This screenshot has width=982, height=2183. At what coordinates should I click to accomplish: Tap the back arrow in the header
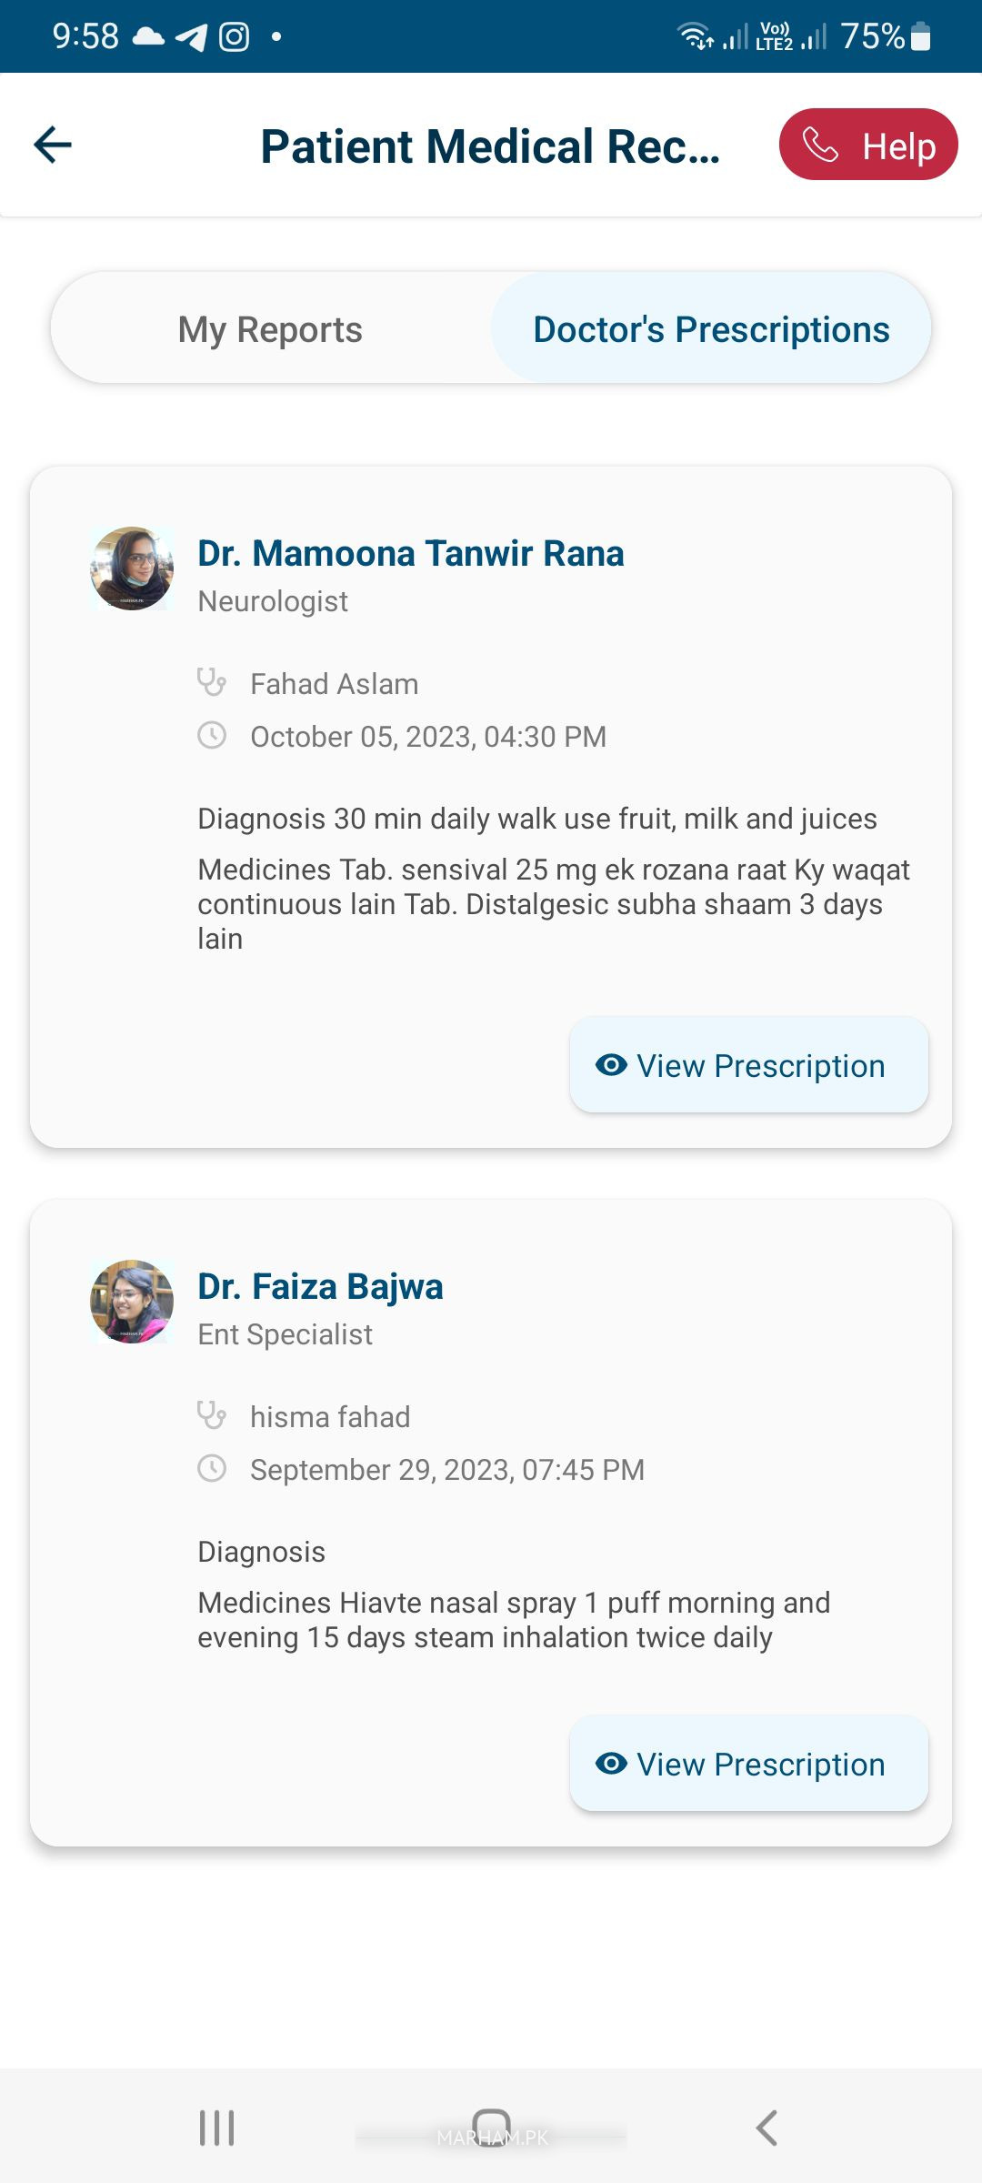pos(53,145)
